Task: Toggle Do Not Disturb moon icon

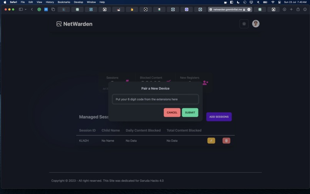Action: 238,2
